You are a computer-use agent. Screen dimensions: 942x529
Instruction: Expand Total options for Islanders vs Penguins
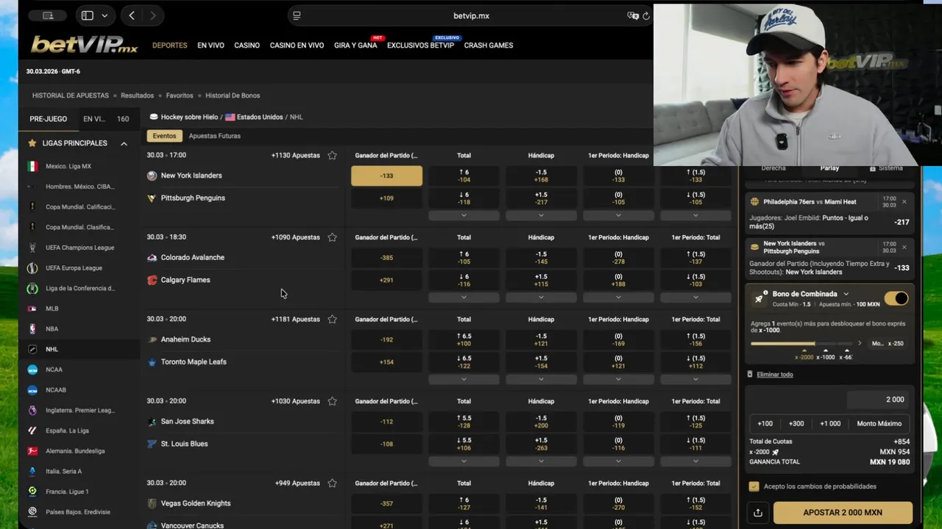click(x=464, y=215)
